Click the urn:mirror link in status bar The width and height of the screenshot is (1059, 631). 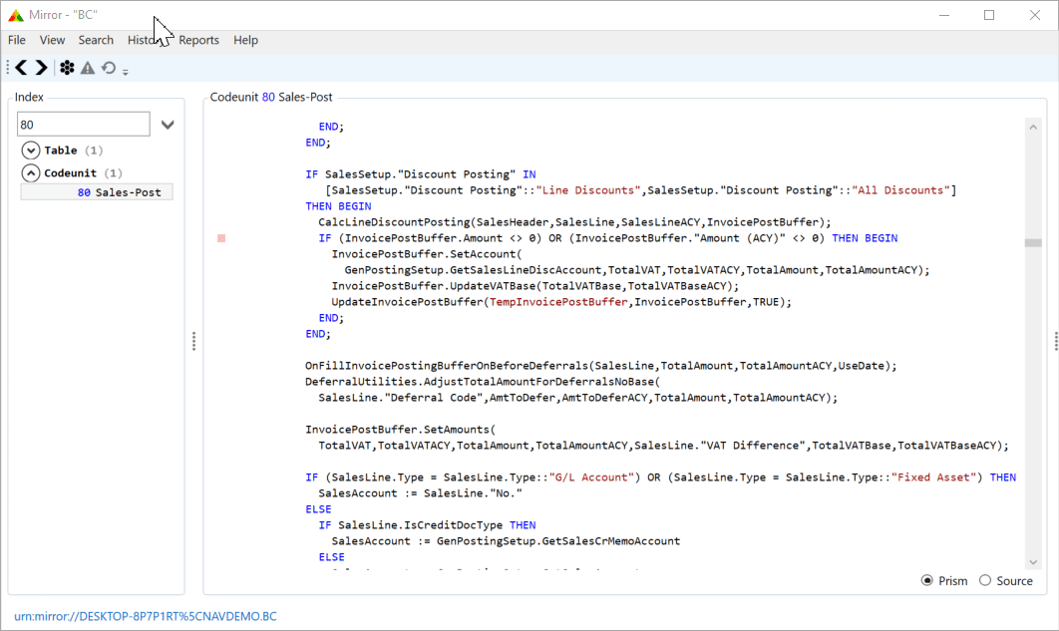146,616
